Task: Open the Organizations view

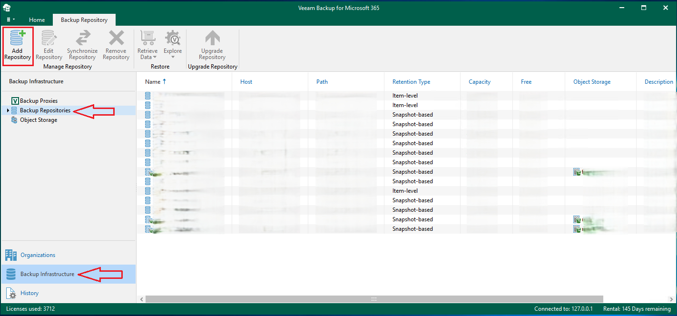Action: (69, 255)
